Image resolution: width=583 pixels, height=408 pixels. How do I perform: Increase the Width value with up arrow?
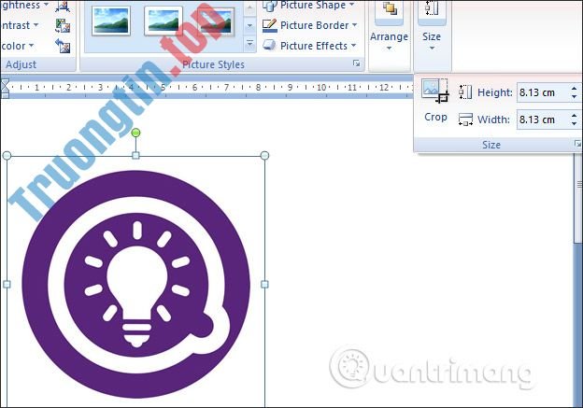[575, 116]
